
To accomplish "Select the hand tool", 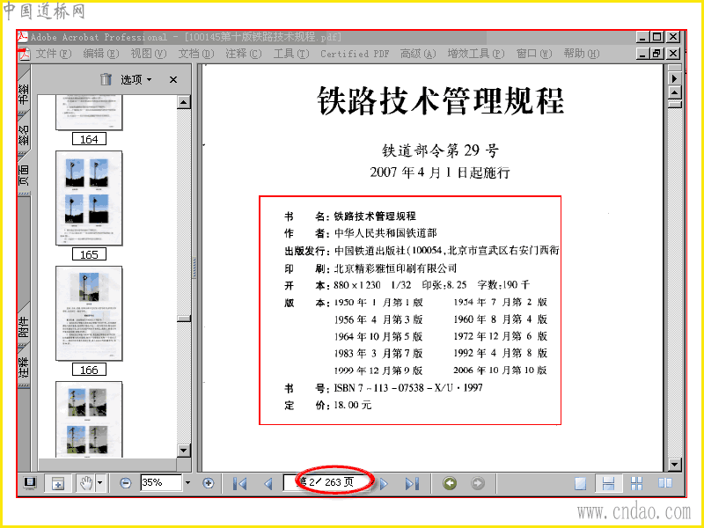I will pyautogui.click(x=85, y=483).
